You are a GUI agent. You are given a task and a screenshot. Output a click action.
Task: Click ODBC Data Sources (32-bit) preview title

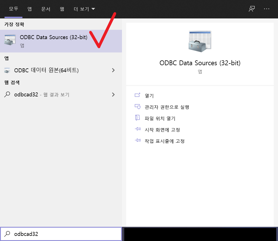pos(200,63)
